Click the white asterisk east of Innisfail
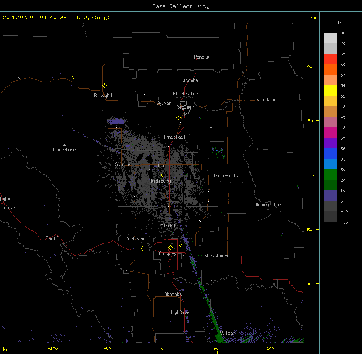The height and width of the screenshot is (354, 362). [211, 127]
